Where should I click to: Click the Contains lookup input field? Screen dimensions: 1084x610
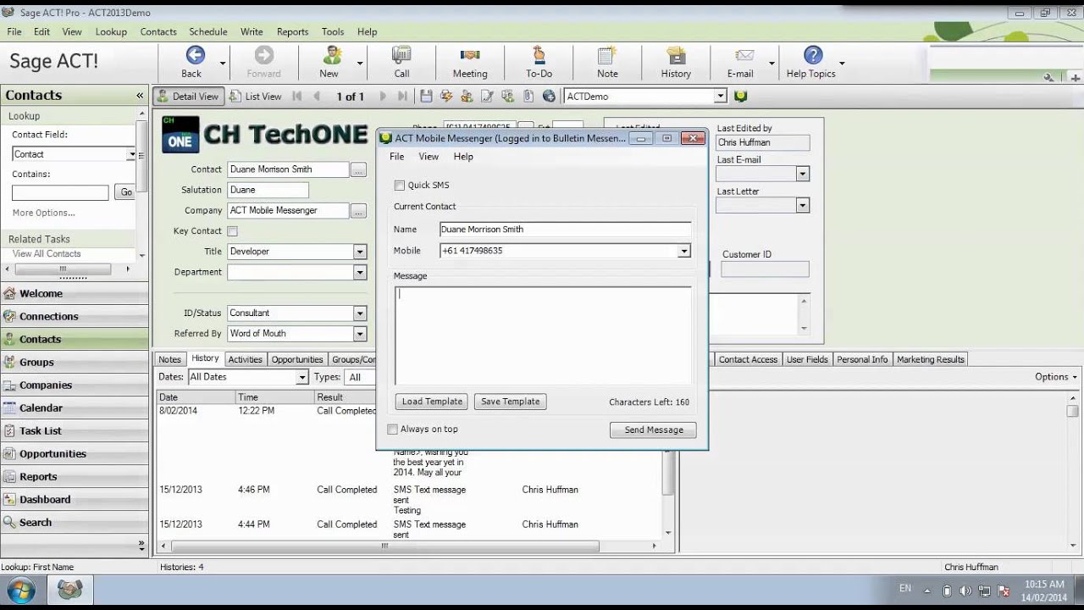60,192
